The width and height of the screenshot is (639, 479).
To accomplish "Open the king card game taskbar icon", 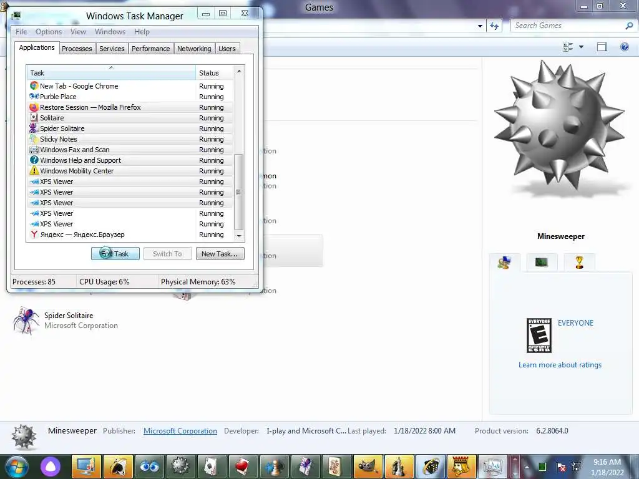I will click(x=461, y=467).
